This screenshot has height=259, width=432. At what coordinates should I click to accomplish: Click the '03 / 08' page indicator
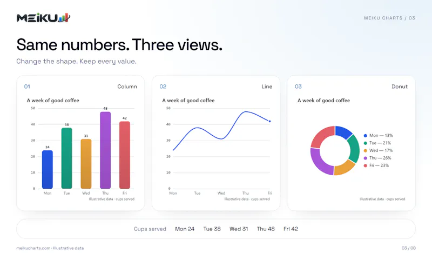coord(408,248)
